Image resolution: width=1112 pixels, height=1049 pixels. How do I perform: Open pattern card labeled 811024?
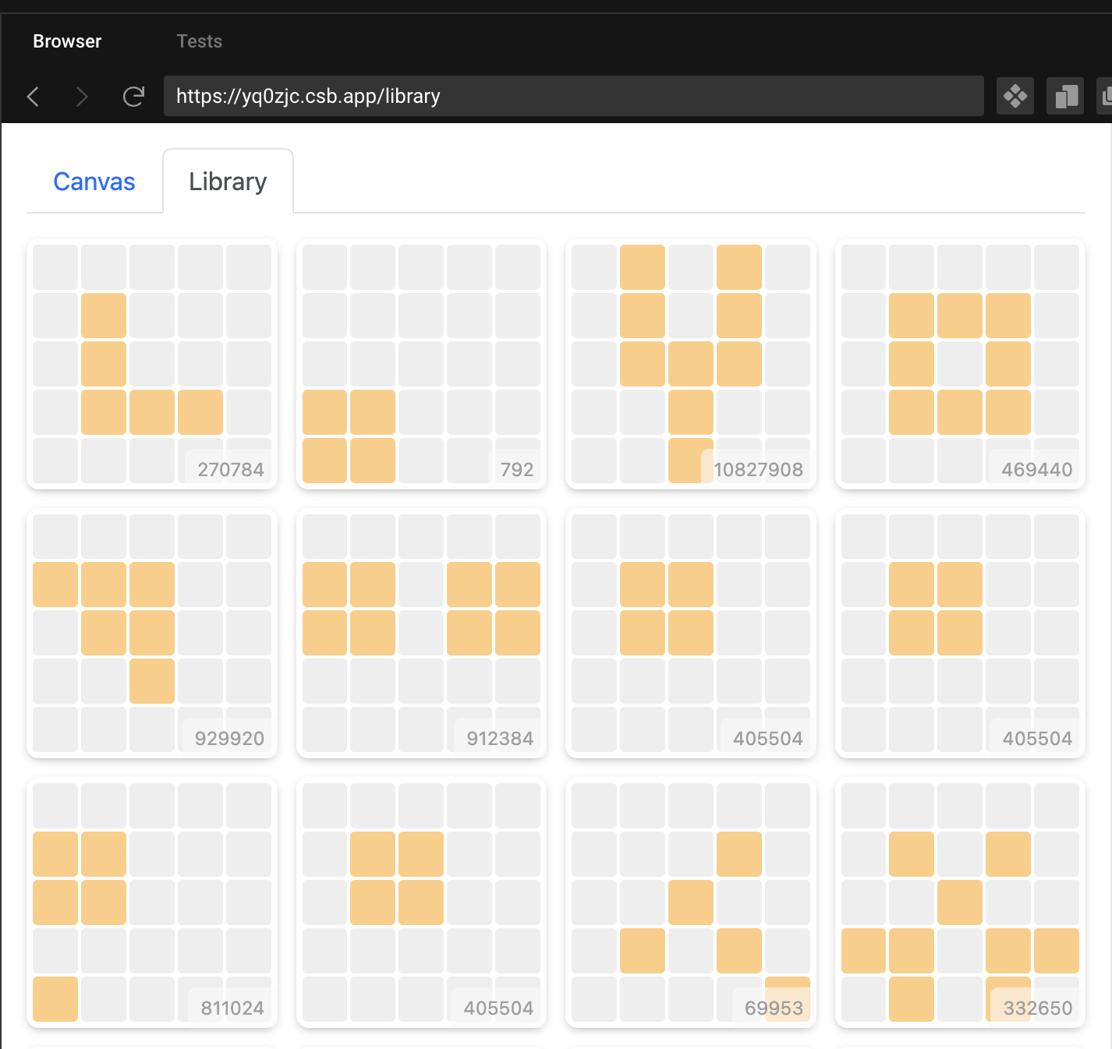(x=152, y=902)
